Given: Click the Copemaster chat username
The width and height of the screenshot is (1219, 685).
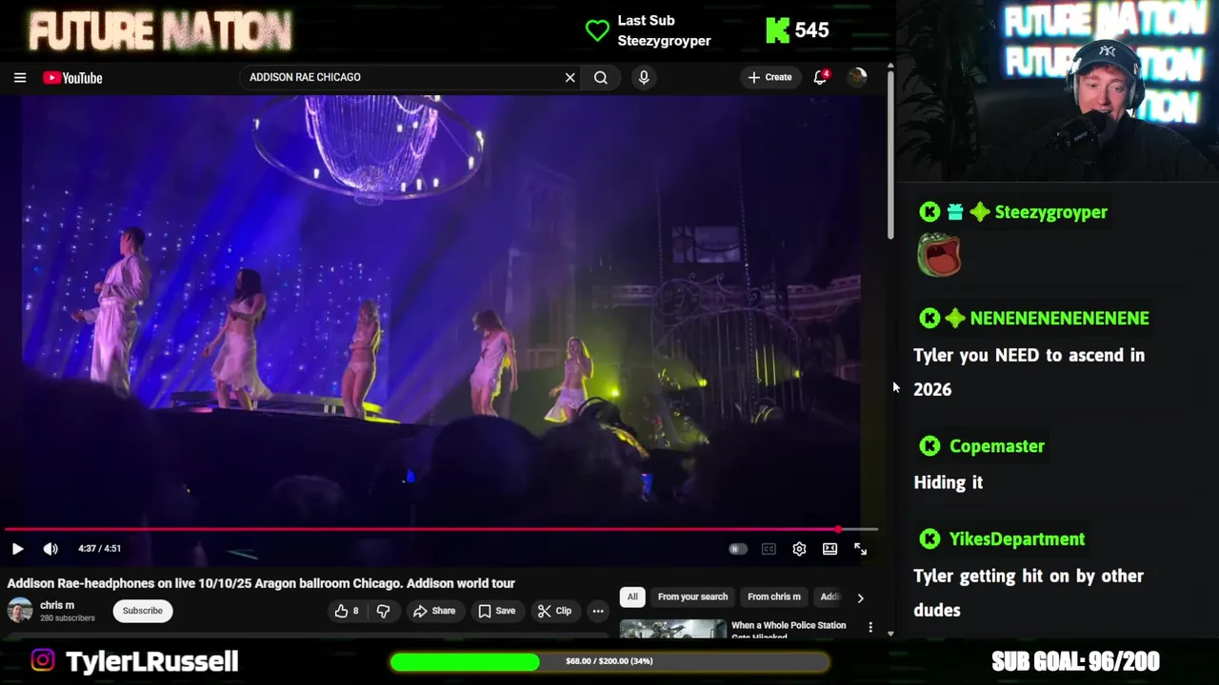Looking at the screenshot, I should tap(996, 446).
